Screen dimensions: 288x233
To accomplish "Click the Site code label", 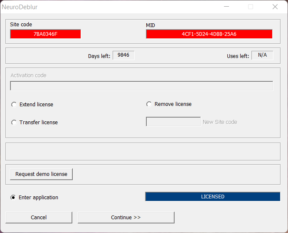I will pos(21,25).
